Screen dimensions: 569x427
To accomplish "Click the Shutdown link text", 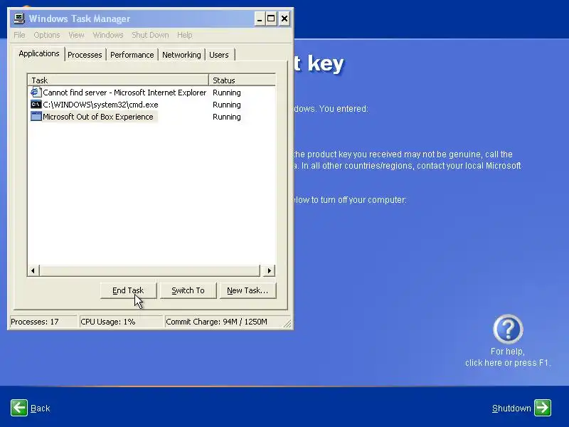I will [511, 408].
